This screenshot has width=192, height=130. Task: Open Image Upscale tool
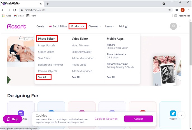pyautogui.click(x=47, y=45)
